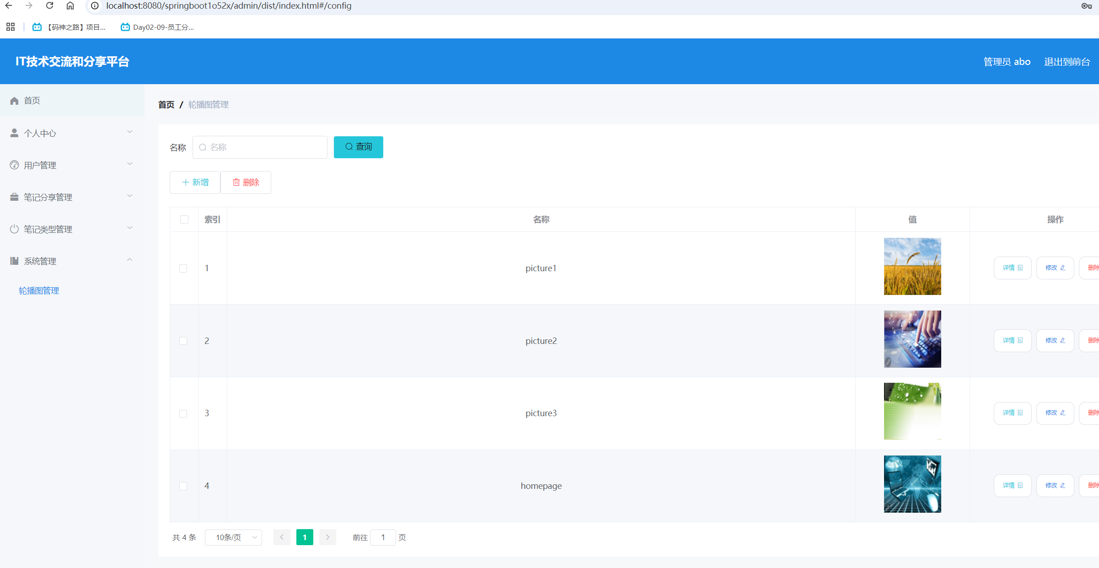Tick the select-all header checkbox
The image size is (1099, 568).
184,220
